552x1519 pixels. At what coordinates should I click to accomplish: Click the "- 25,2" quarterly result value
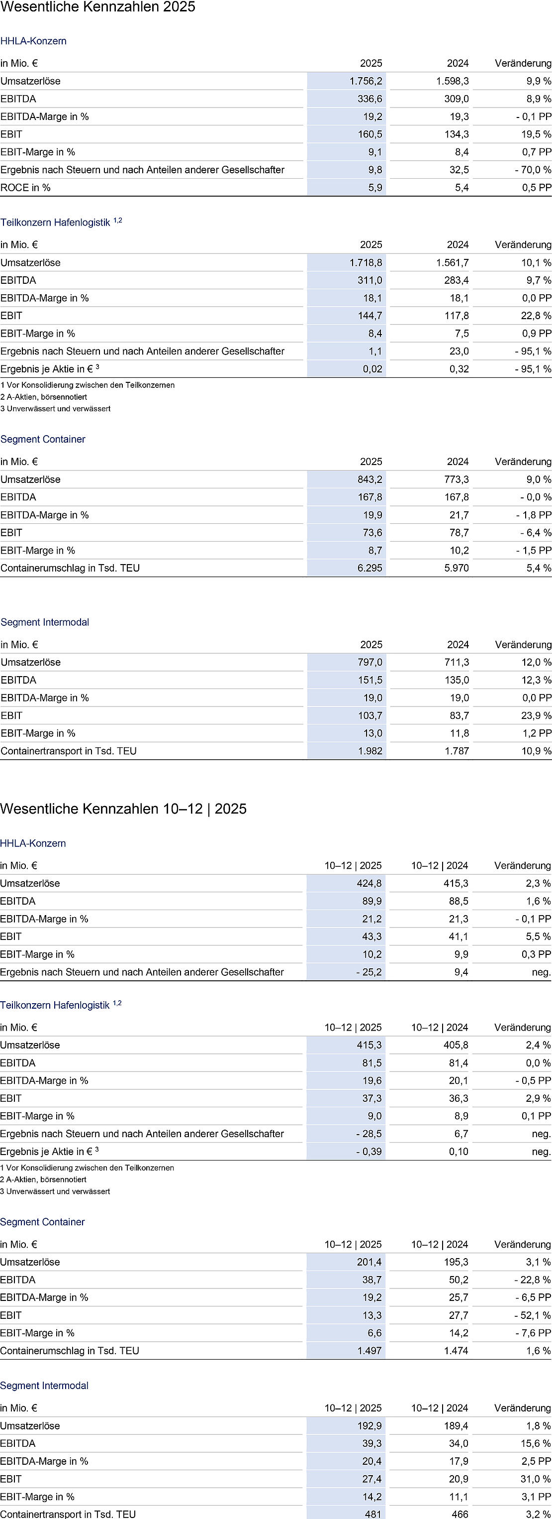point(369,972)
